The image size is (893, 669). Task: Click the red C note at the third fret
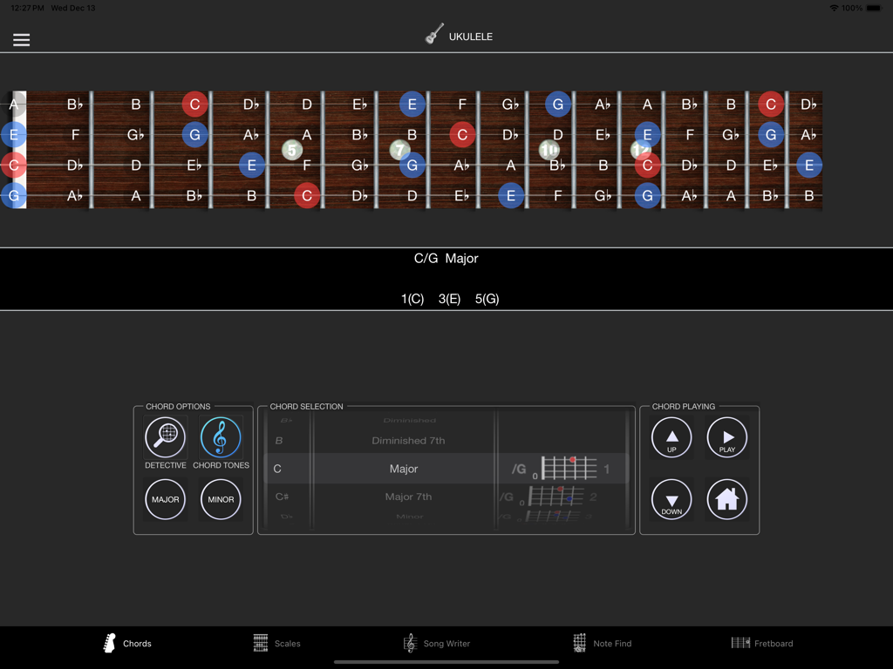click(x=194, y=104)
